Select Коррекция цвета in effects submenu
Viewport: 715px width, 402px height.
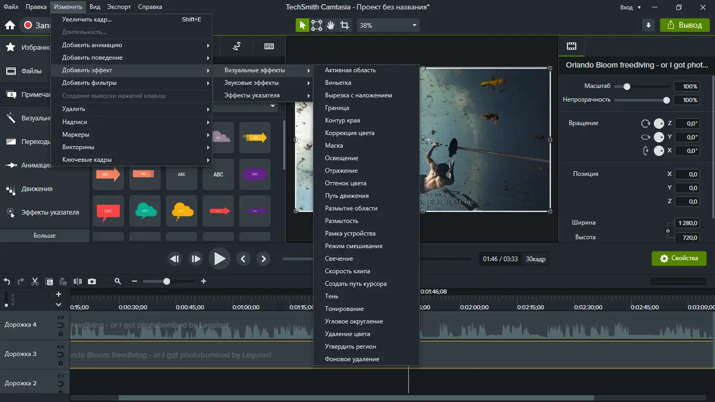349,133
